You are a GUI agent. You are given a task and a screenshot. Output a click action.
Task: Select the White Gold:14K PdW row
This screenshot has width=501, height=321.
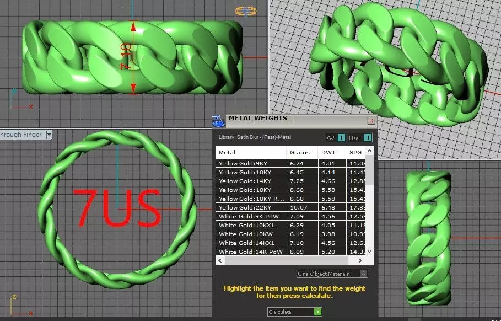tap(290, 252)
